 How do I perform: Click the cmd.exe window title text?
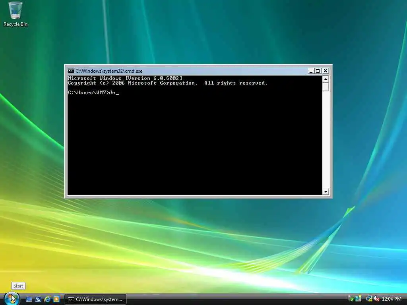pos(109,71)
